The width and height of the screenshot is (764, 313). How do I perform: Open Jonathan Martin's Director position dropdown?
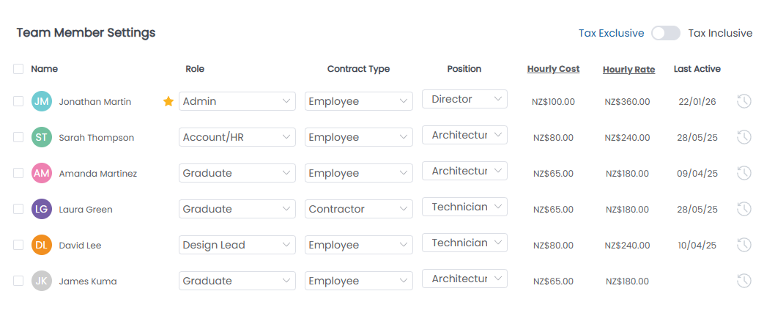(464, 99)
